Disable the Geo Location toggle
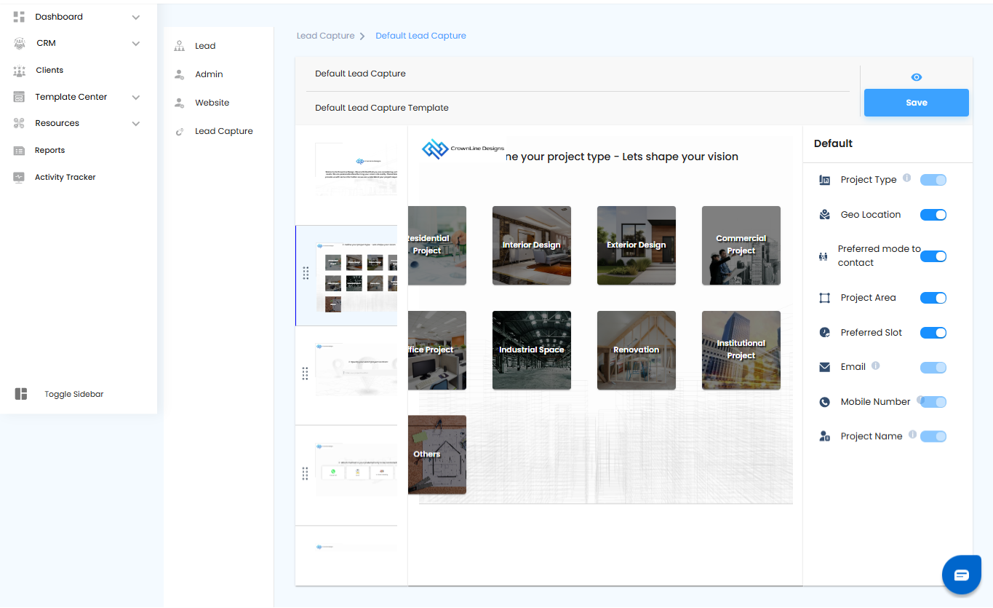The height and width of the screenshot is (608, 993). point(933,215)
